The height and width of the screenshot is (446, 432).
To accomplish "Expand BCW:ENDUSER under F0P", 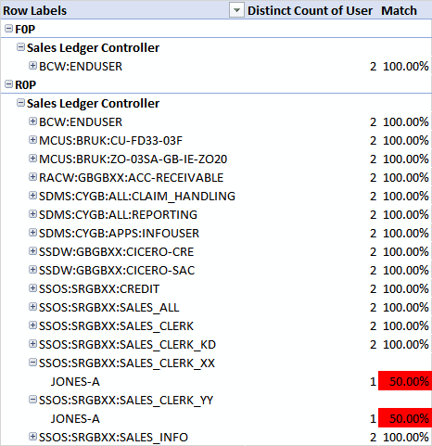I will pyautogui.click(x=32, y=66).
